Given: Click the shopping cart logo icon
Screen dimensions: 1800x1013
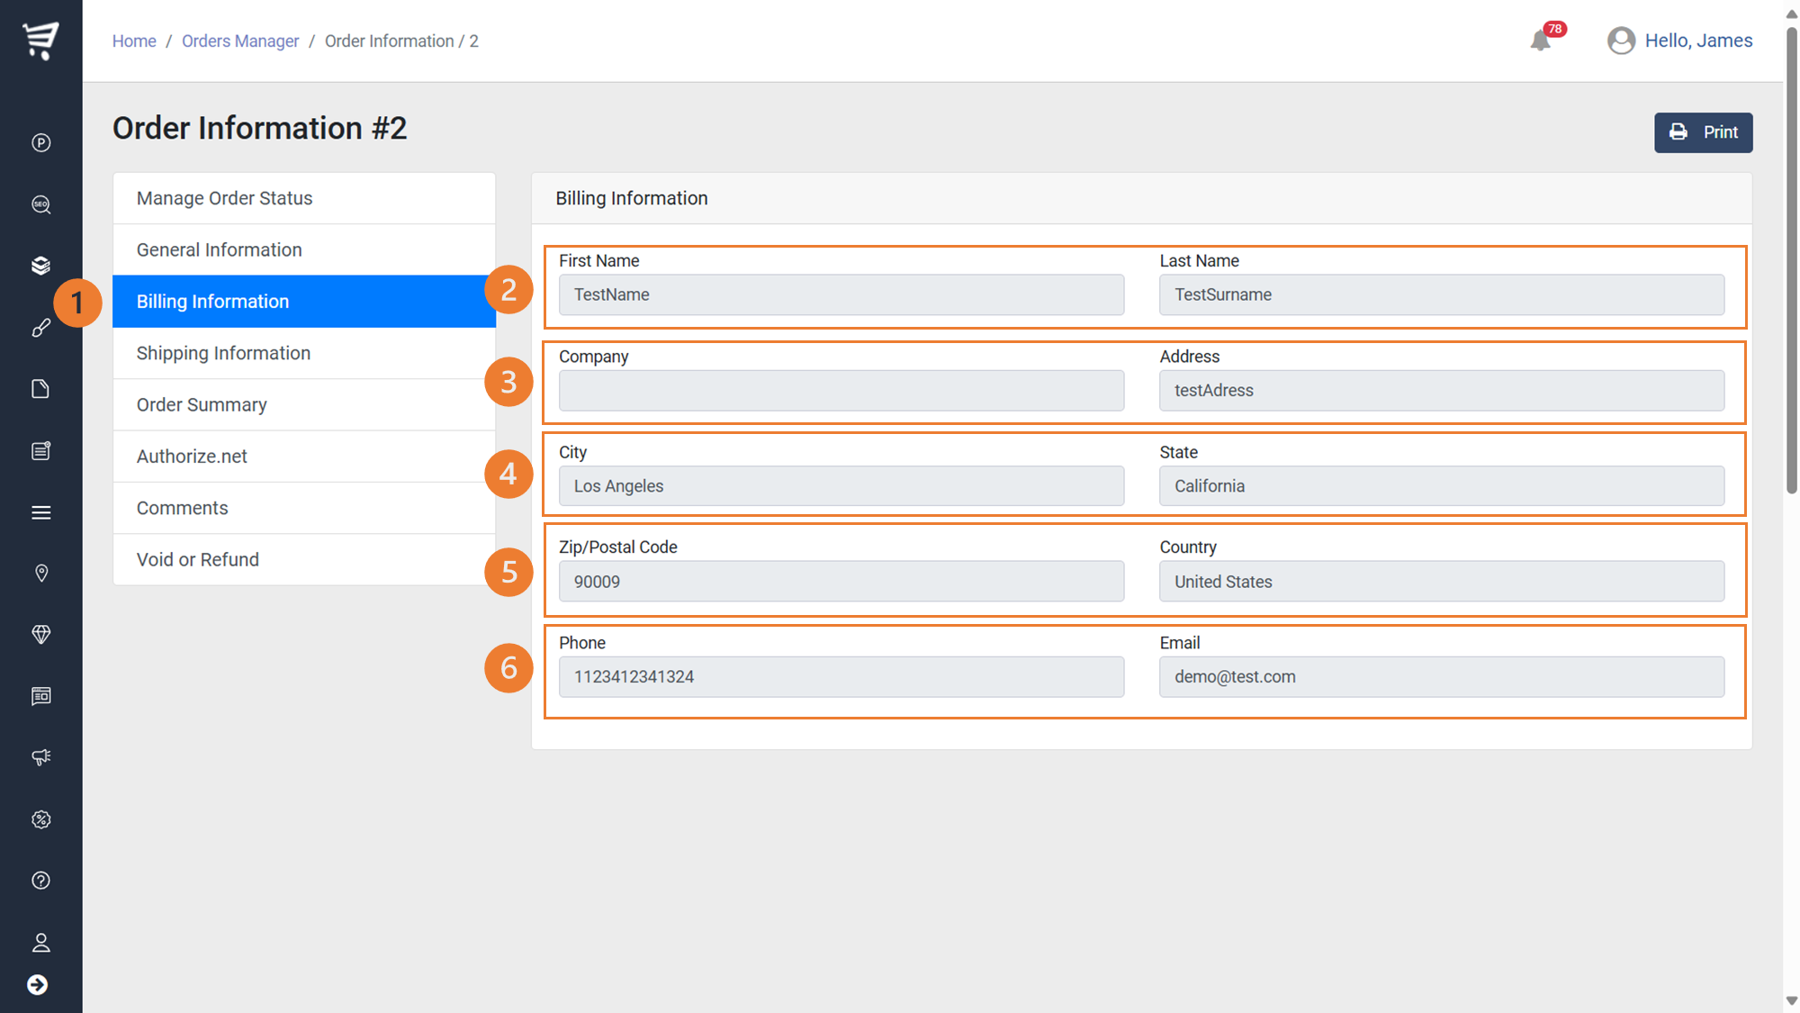Looking at the screenshot, I should [40, 41].
